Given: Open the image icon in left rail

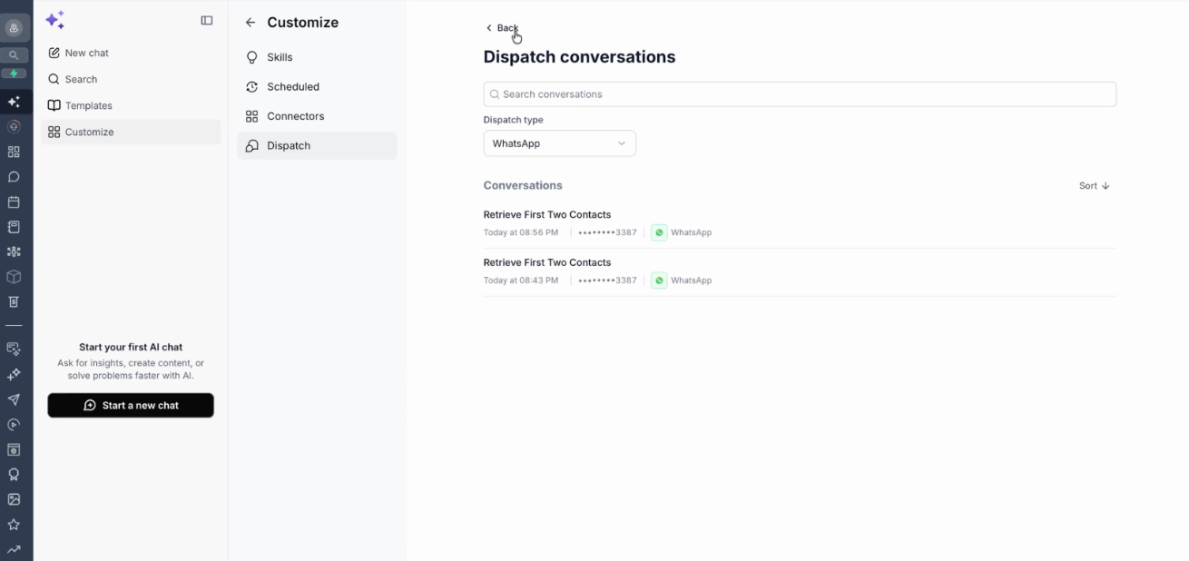Looking at the screenshot, I should (14, 499).
